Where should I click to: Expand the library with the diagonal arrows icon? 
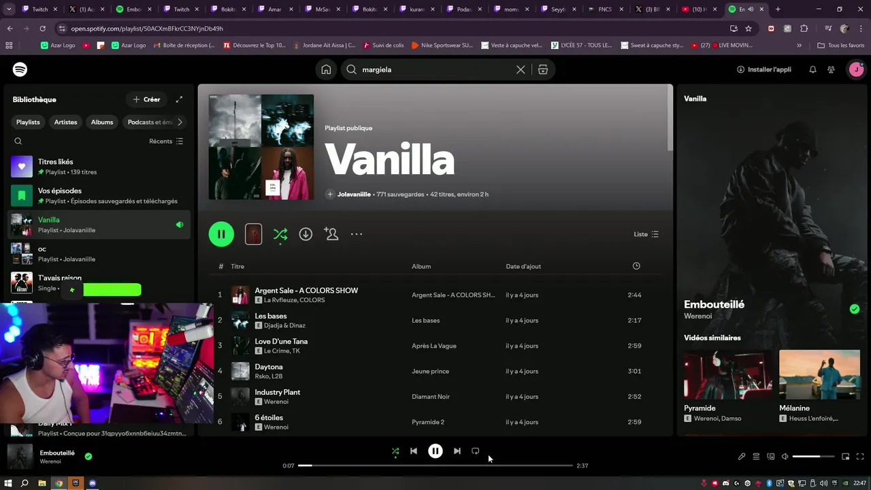click(179, 99)
